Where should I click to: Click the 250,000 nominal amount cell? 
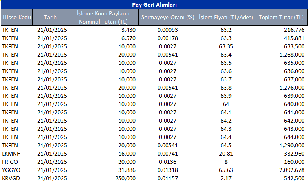click(126, 178)
